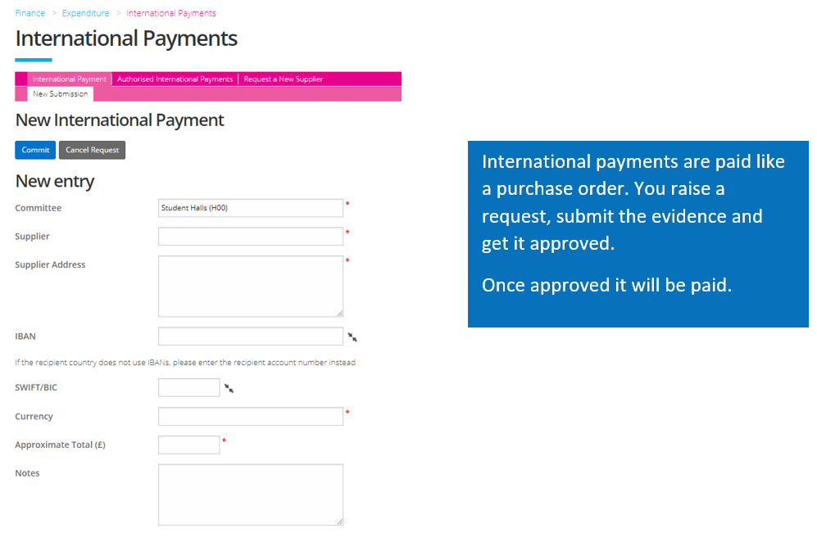Click inside the Supplier field
Viewport: 817px width, 542px height.
[250, 236]
